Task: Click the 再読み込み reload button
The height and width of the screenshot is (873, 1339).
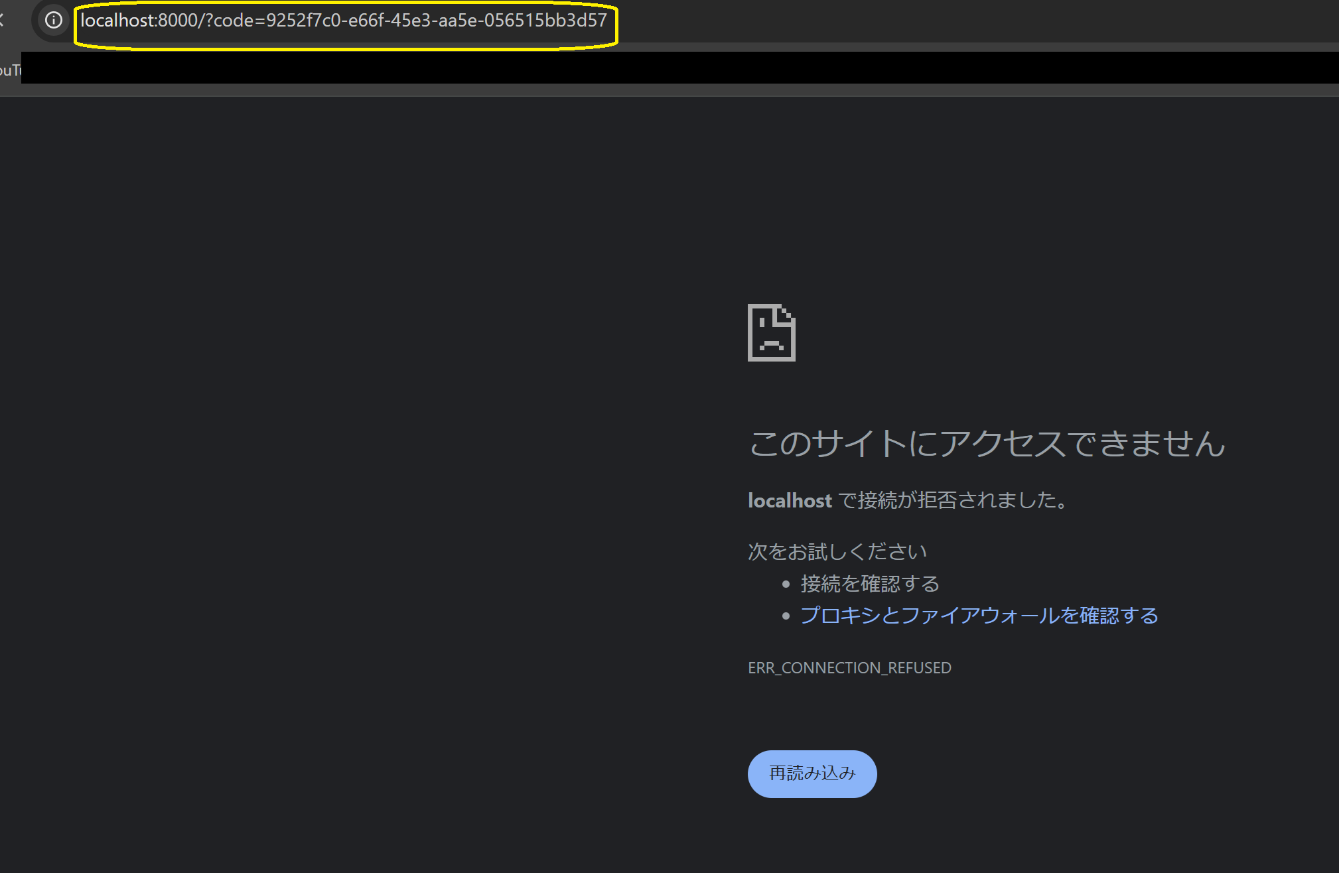Action: pos(811,773)
